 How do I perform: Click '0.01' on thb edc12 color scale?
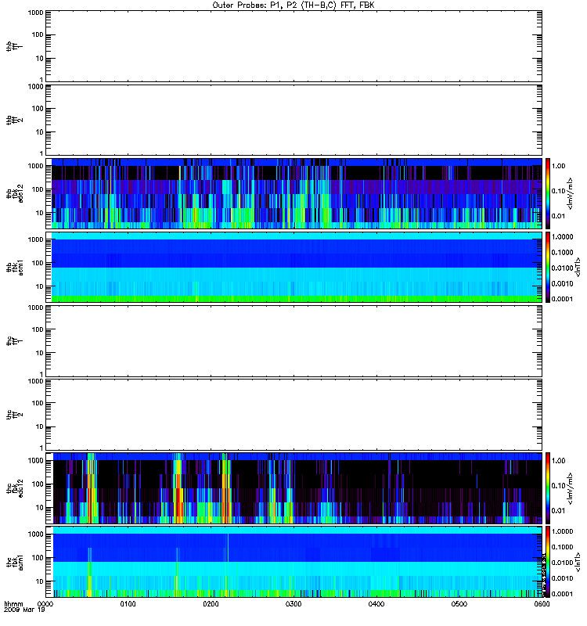point(559,217)
